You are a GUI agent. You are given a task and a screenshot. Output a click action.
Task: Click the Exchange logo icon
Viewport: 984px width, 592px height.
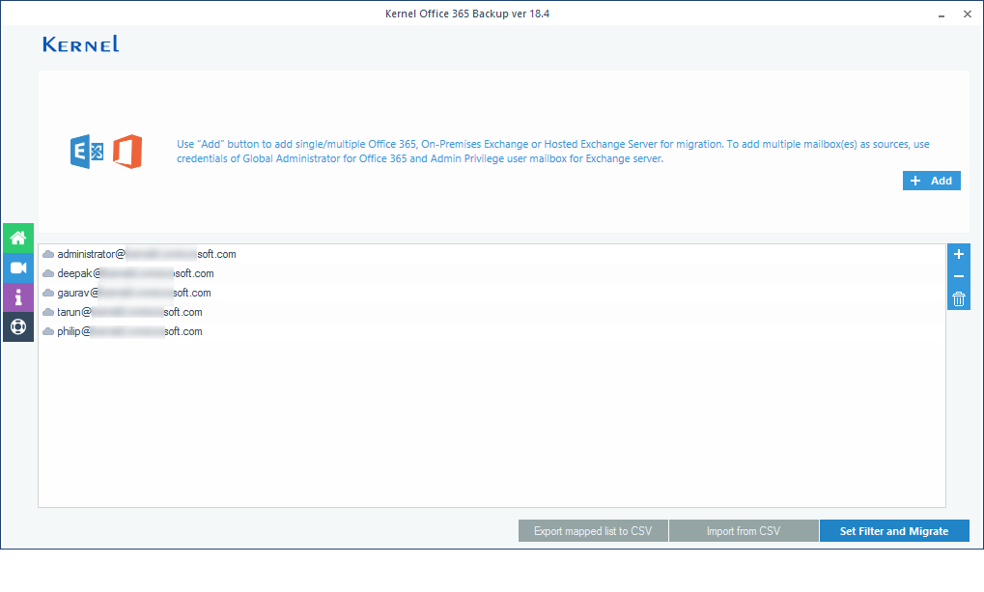87,152
